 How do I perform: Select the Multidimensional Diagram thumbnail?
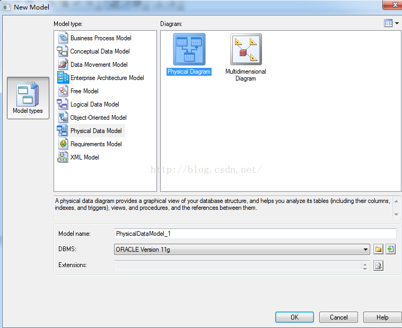tap(246, 49)
